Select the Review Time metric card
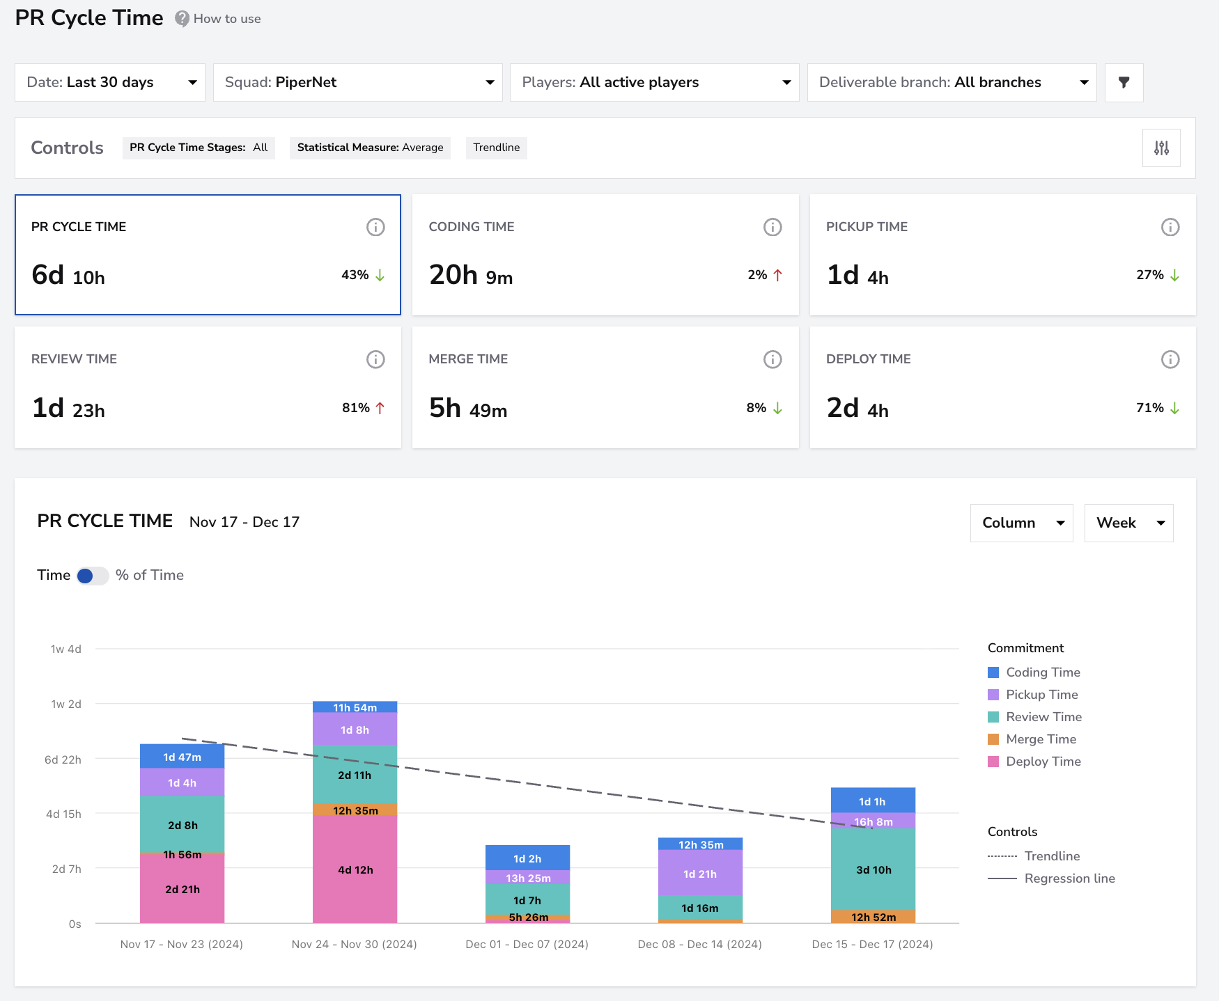This screenshot has height=1001, width=1219. click(208, 387)
